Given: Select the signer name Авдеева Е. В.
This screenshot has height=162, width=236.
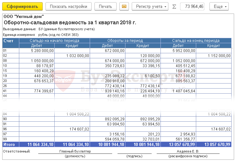Looking at the screenshot, I should [x=188, y=151].
